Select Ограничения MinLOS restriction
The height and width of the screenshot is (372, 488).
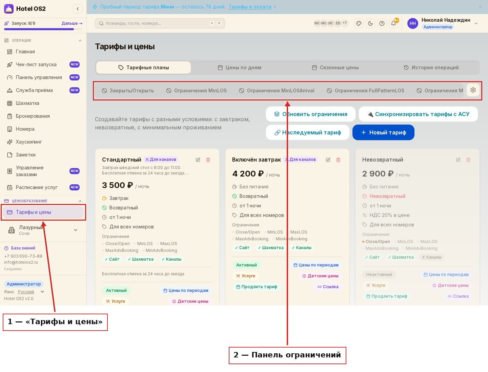196,91
